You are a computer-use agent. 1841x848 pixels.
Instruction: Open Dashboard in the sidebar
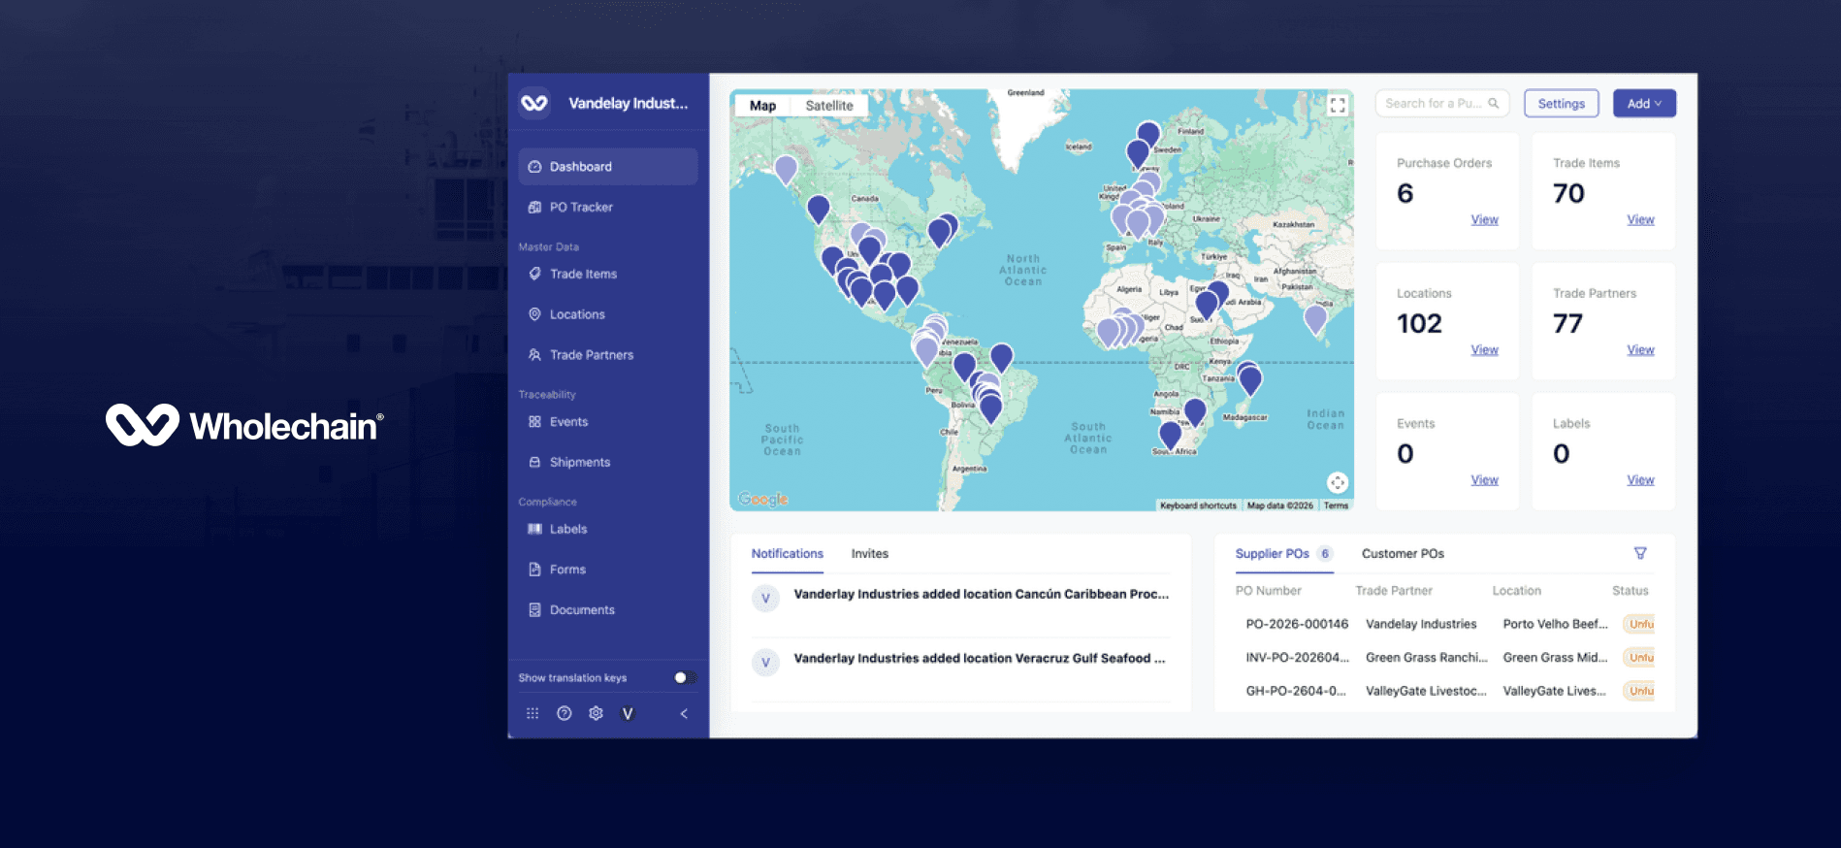tap(608, 167)
